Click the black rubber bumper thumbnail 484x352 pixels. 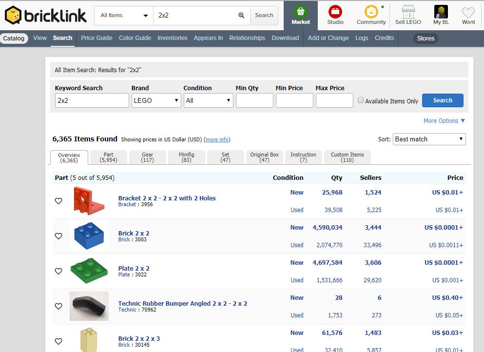(89, 306)
